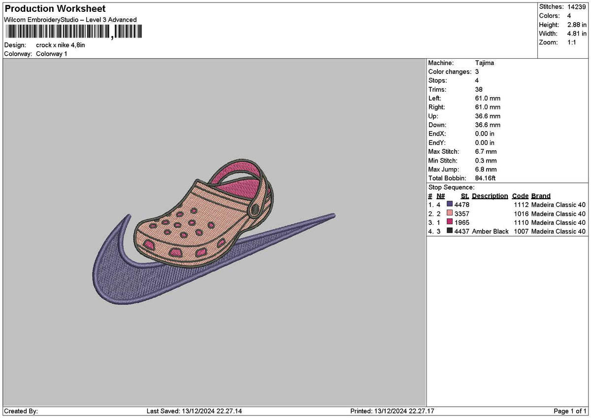
Task: Click the design name crock x nike 4,8in
Action: click(61, 44)
